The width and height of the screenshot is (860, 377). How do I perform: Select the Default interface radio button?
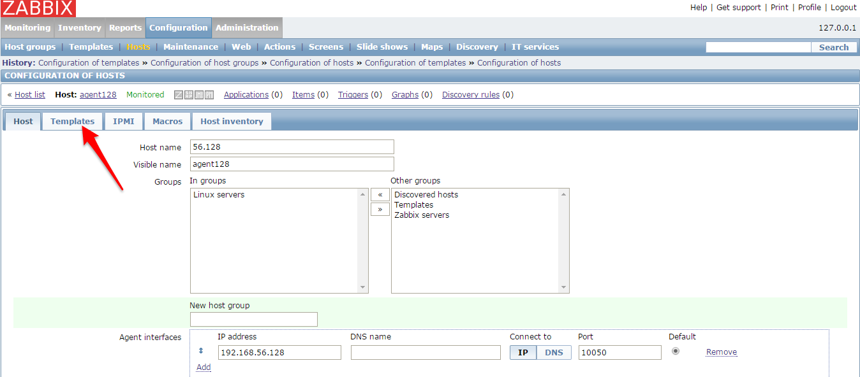point(676,351)
